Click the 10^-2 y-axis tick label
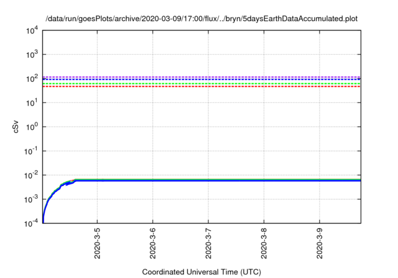 tap(32, 175)
